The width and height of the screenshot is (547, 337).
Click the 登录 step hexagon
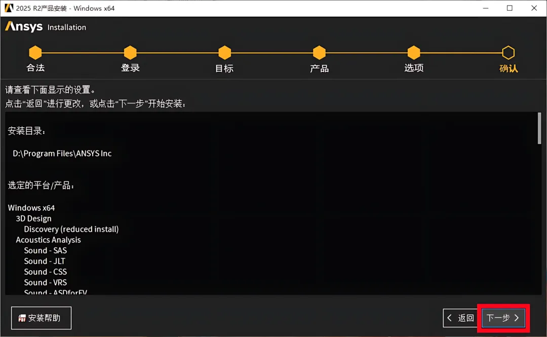130,53
